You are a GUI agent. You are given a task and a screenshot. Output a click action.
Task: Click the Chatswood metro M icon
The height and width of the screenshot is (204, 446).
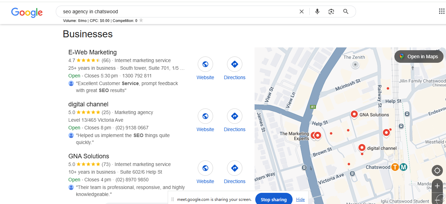tap(403, 167)
